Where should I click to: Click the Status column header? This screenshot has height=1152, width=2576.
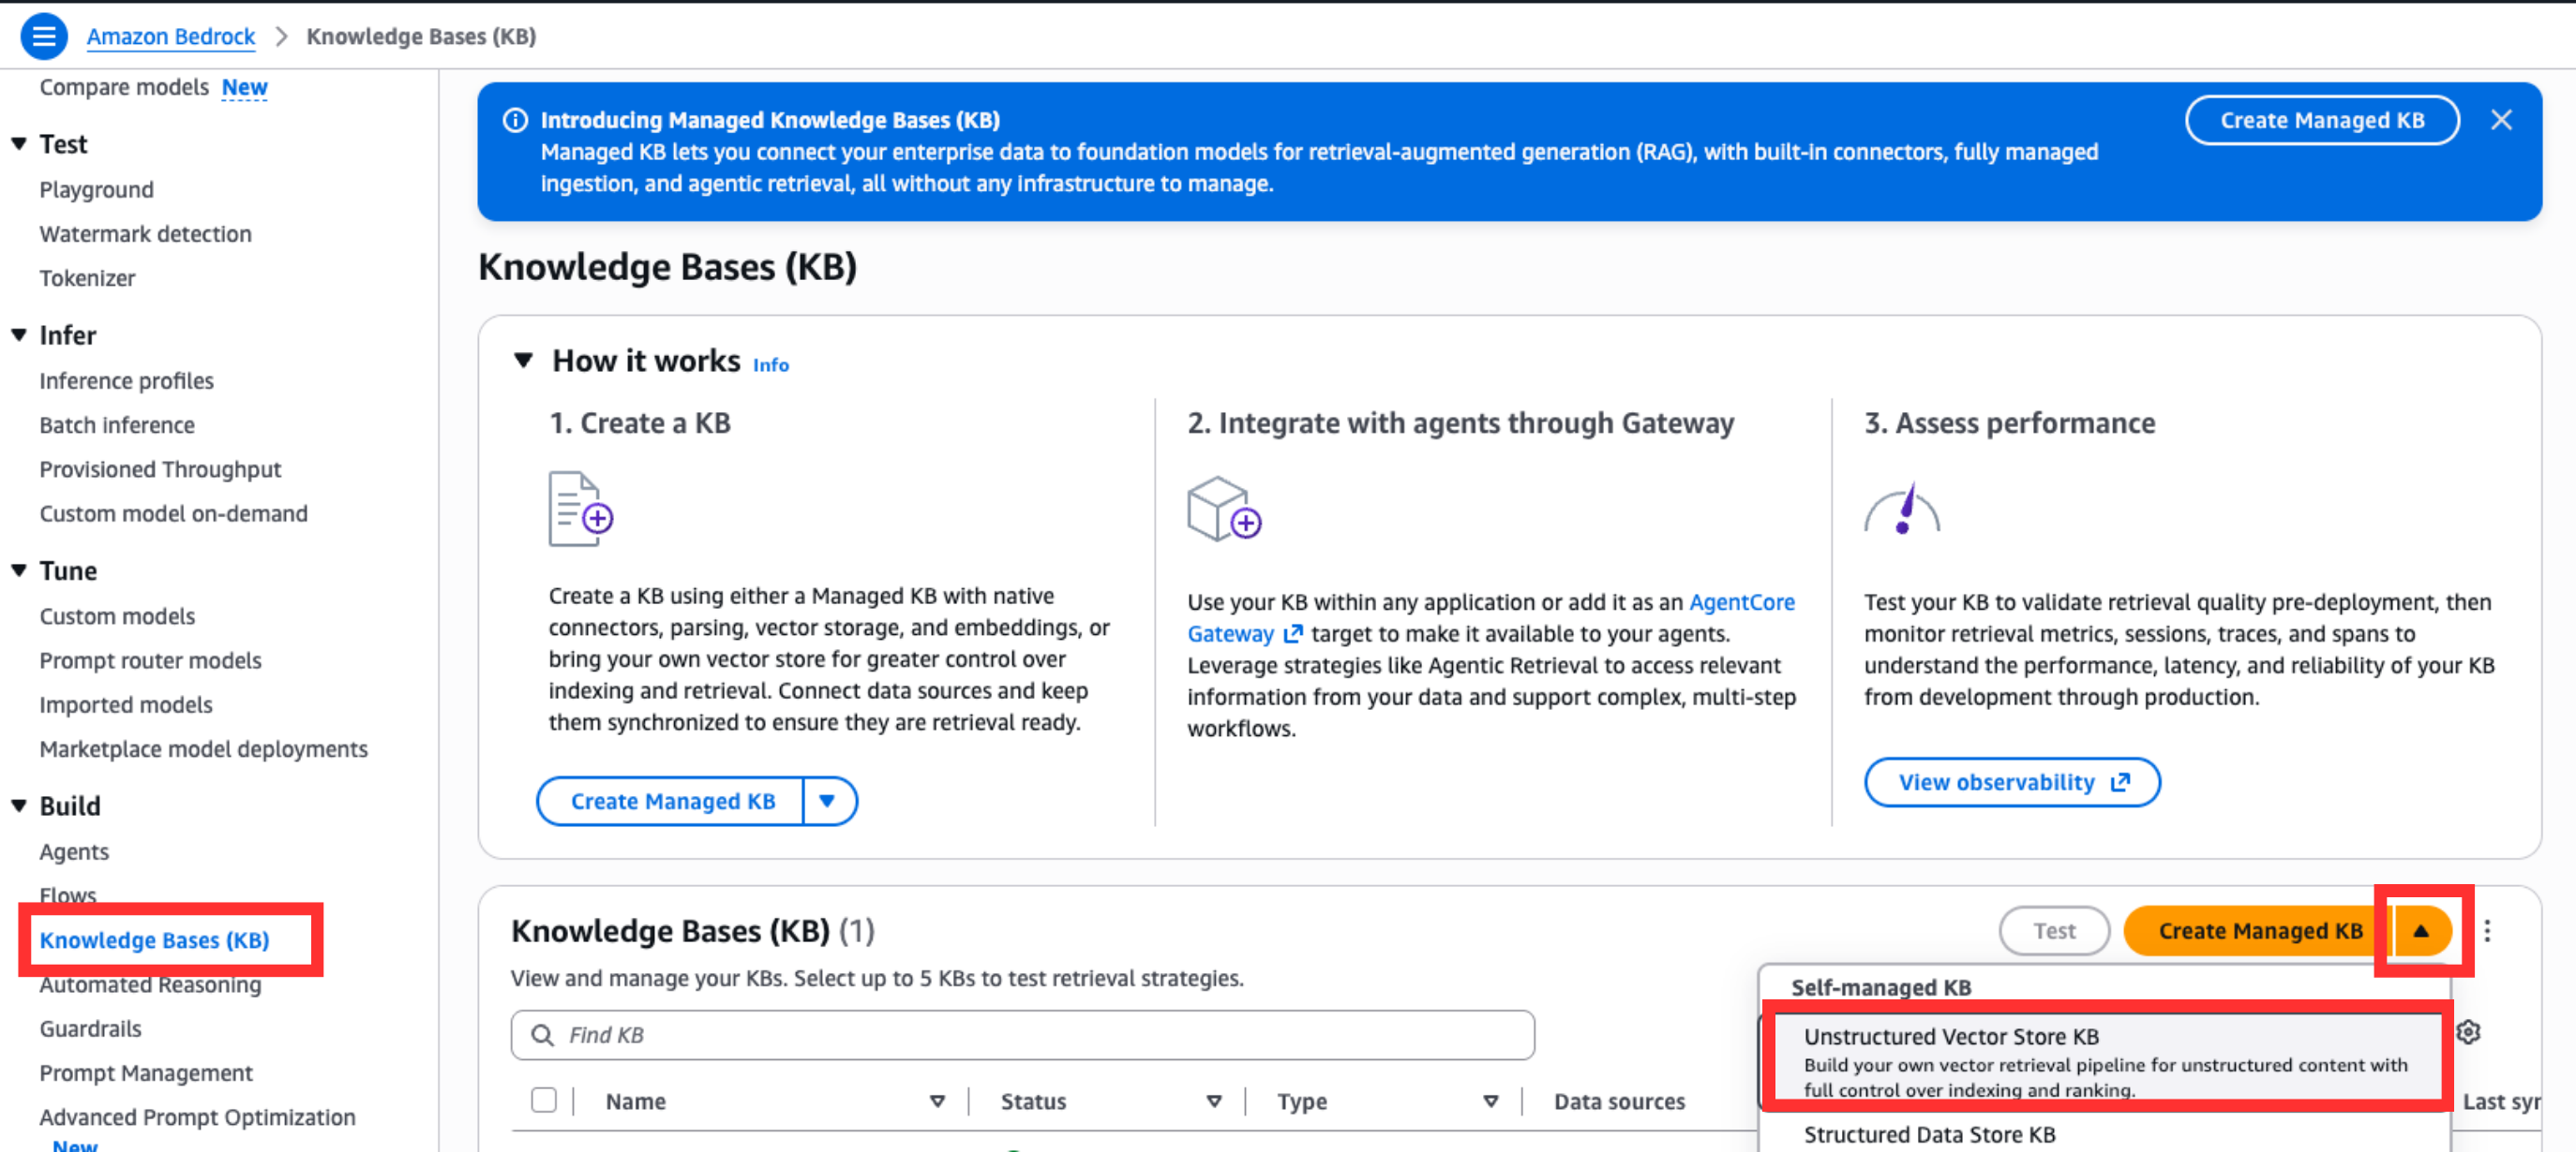(x=1033, y=1101)
